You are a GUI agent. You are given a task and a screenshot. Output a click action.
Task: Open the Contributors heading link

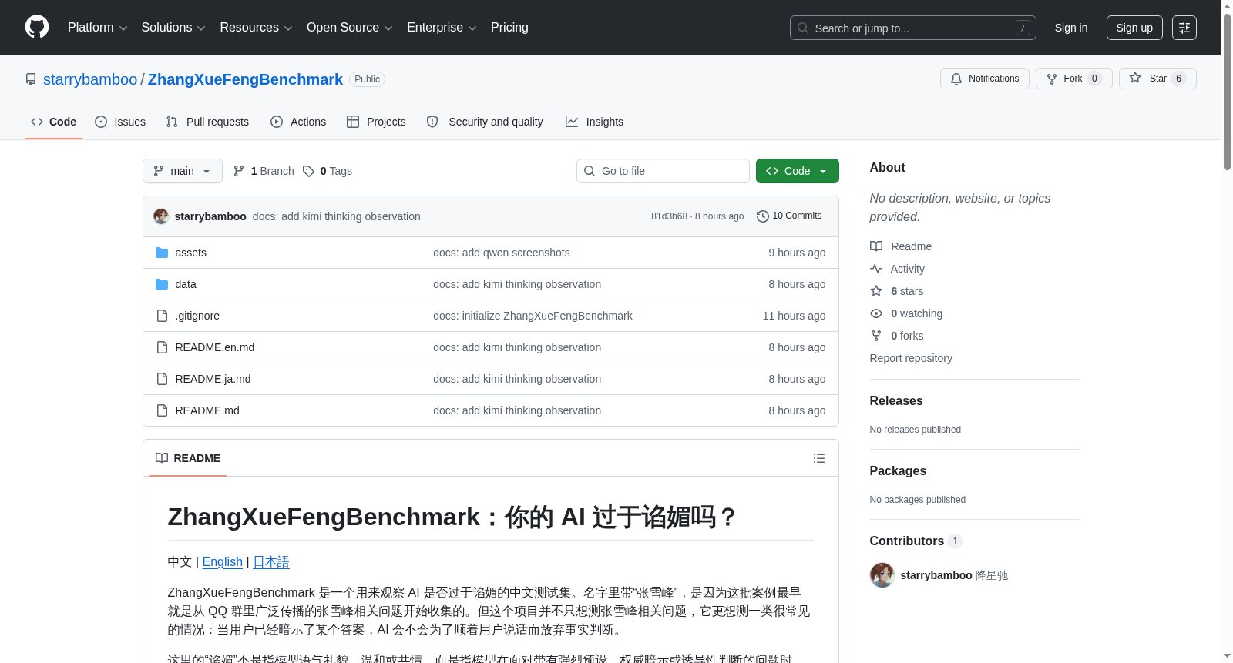(916, 541)
